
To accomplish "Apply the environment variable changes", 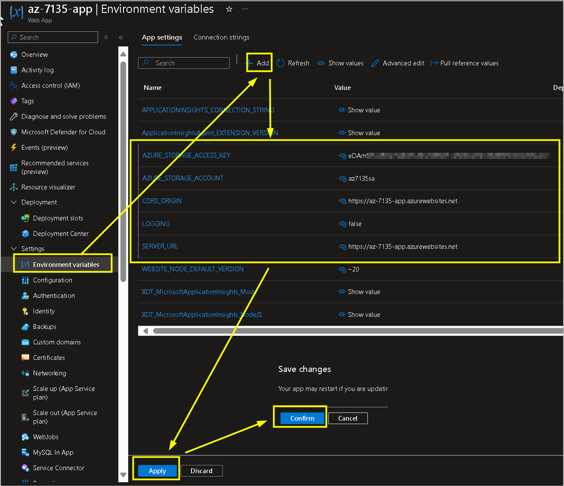I will tap(157, 471).
